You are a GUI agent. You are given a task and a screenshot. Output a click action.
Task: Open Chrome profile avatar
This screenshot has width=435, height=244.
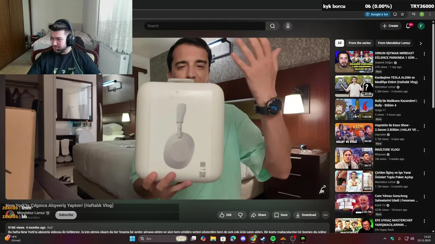[x=422, y=14]
